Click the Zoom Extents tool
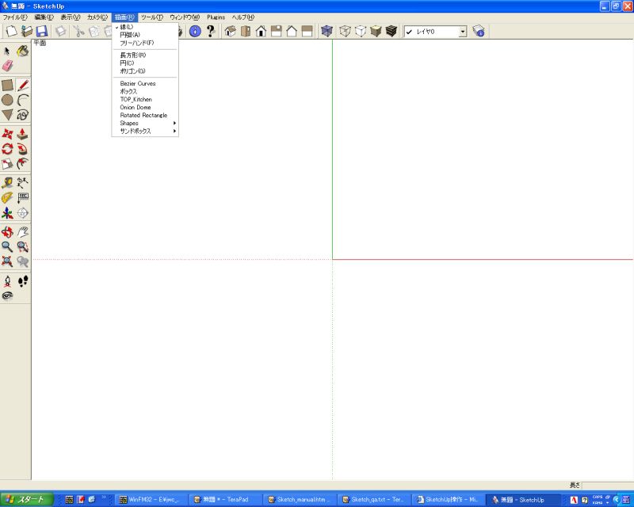This screenshot has height=507, width=634. 7,261
